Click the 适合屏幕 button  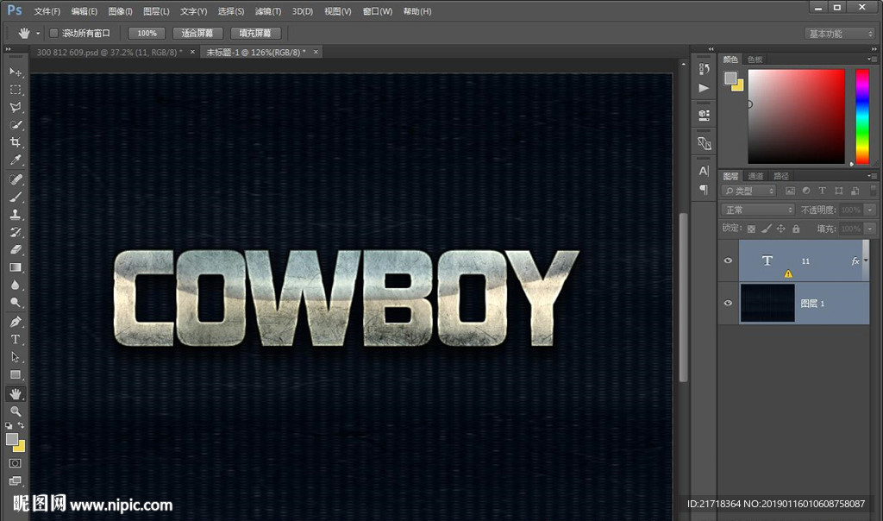tap(197, 33)
